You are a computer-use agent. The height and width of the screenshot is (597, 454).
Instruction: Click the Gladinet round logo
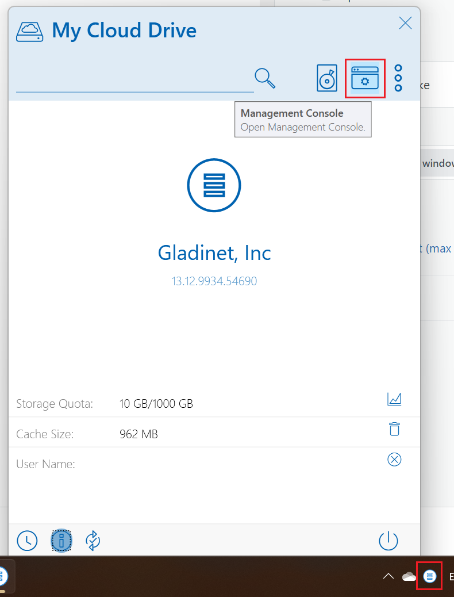click(x=214, y=185)
